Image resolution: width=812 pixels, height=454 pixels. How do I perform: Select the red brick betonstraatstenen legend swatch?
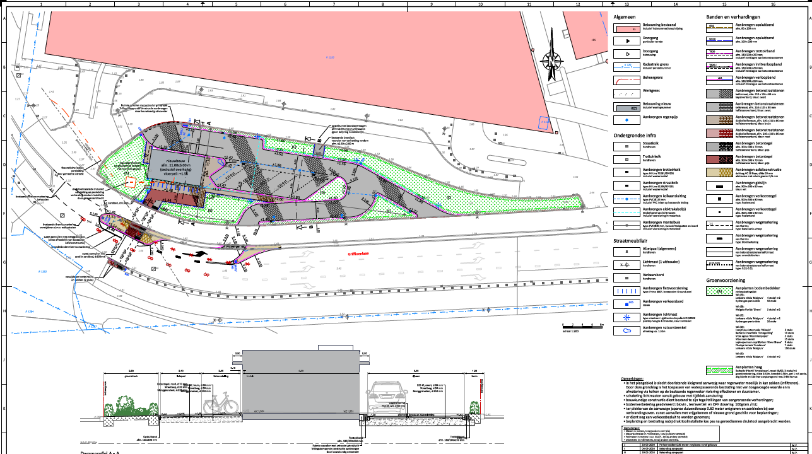point(719,132)
